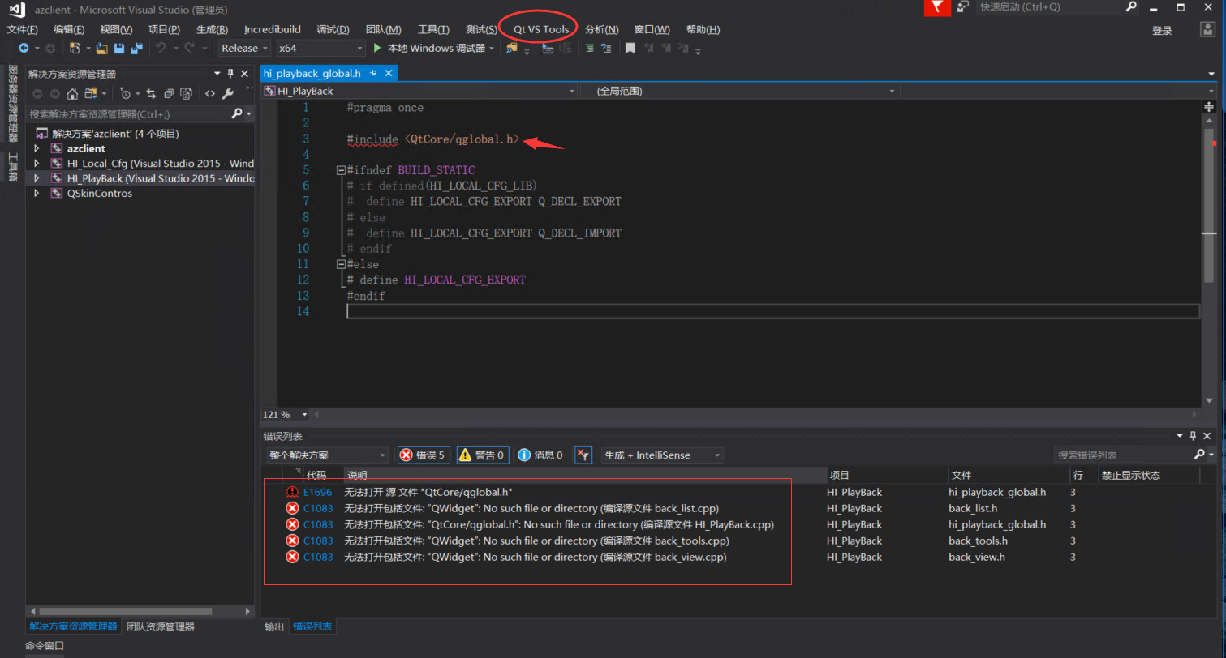Switch to the 团队资源管理器 tab

pyautogui.click(x=161, y=626)
